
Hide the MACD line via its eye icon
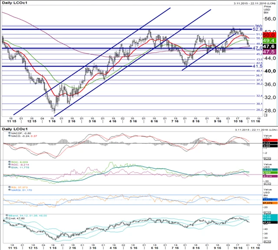point(10,136)
